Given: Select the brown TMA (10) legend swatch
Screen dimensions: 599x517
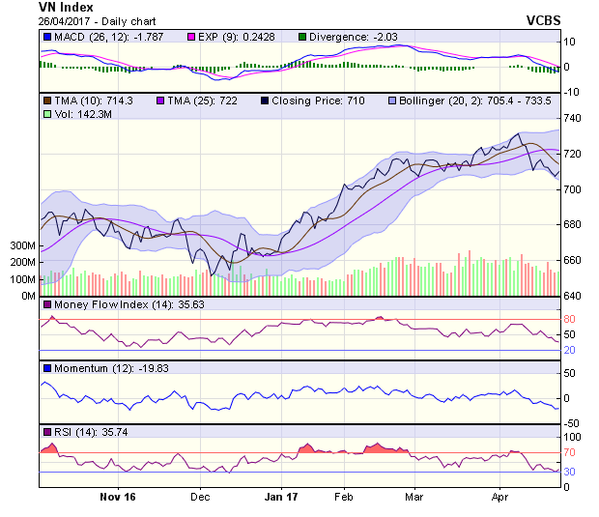Looking at the screenshot, I should click(47, 101).
